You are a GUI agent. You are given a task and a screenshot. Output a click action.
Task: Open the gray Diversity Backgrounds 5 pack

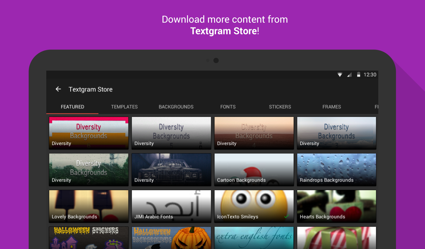[171, 133]
